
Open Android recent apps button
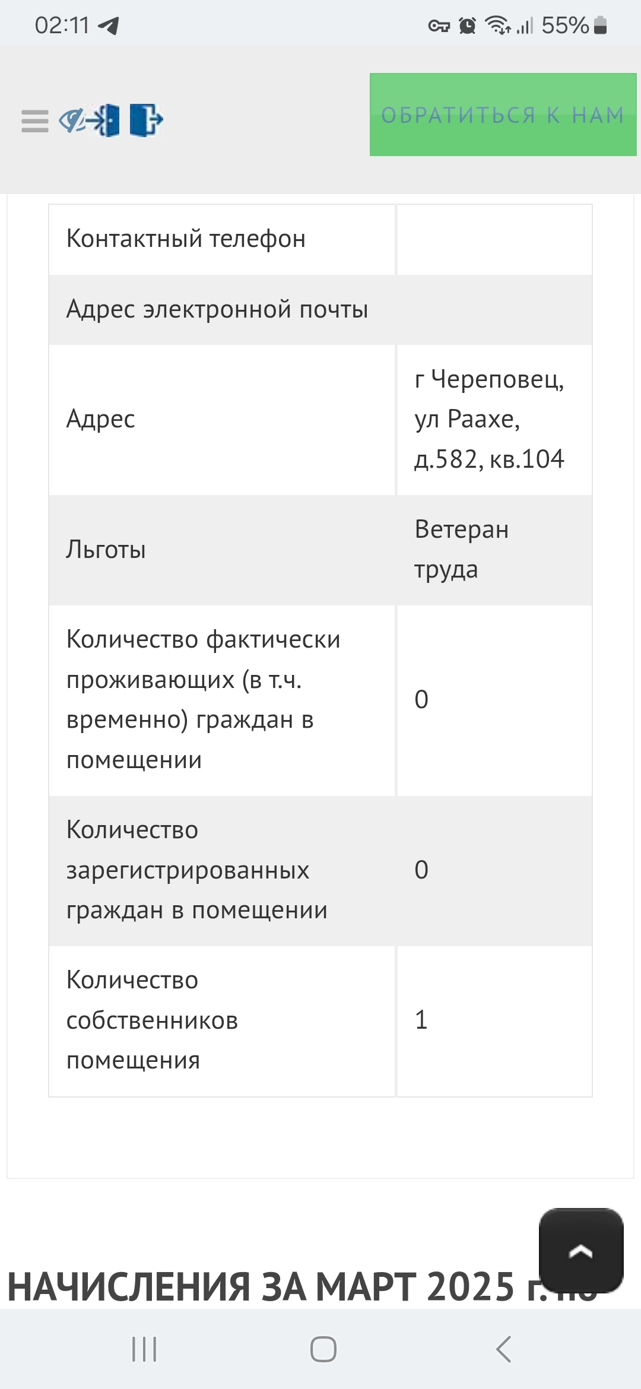pyautogui.click(x=144, y=1349)
